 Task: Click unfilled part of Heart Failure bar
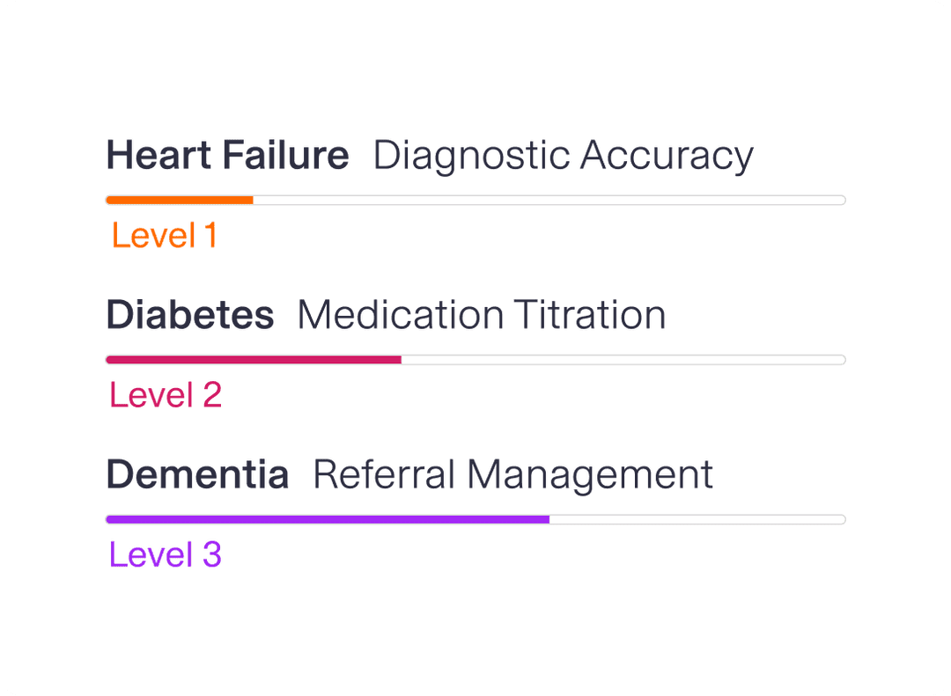[549, 200]
